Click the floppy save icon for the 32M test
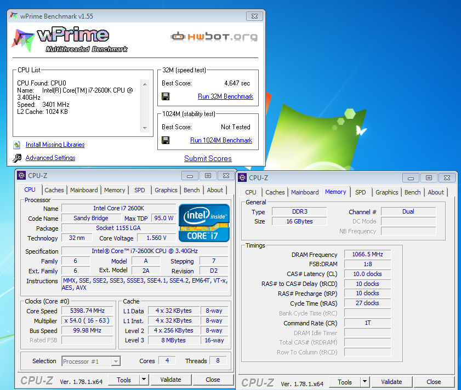Screen dimensions: 461x390 pyautogui.click(x=166, y=96)
